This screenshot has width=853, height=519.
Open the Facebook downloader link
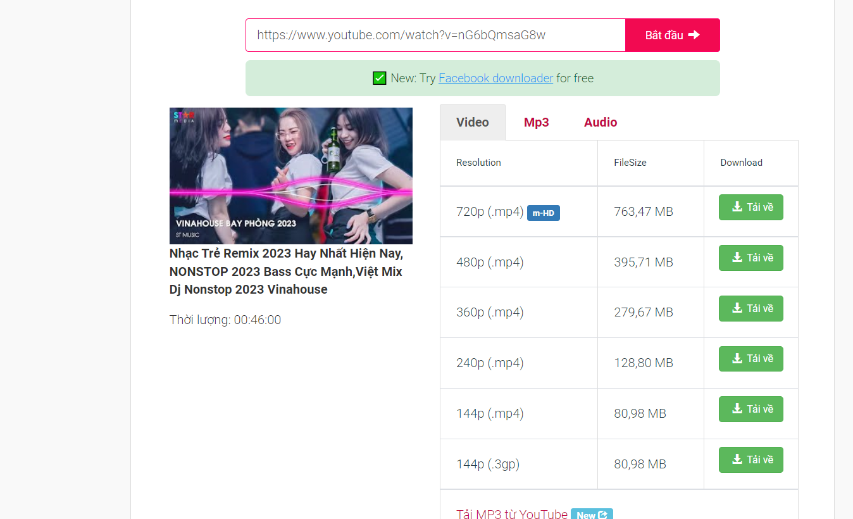[x=495, y=78]
